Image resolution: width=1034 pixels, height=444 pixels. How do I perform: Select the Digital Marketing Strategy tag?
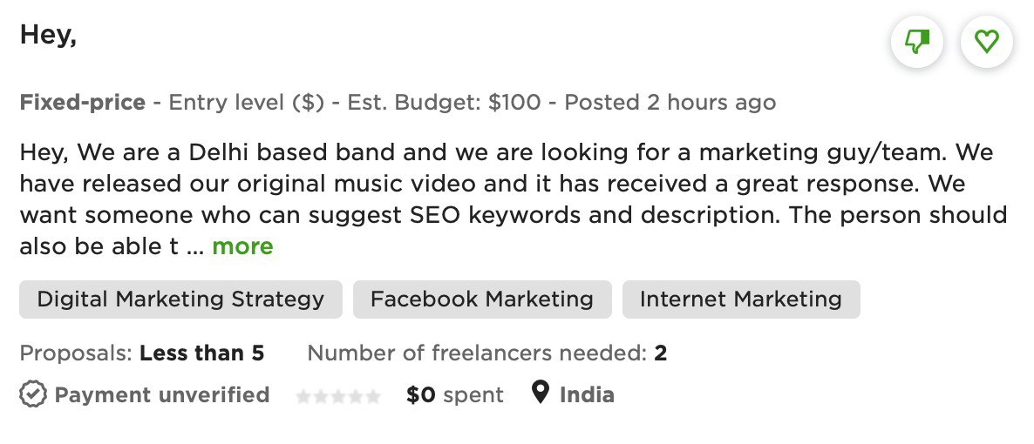pos(180,299)
